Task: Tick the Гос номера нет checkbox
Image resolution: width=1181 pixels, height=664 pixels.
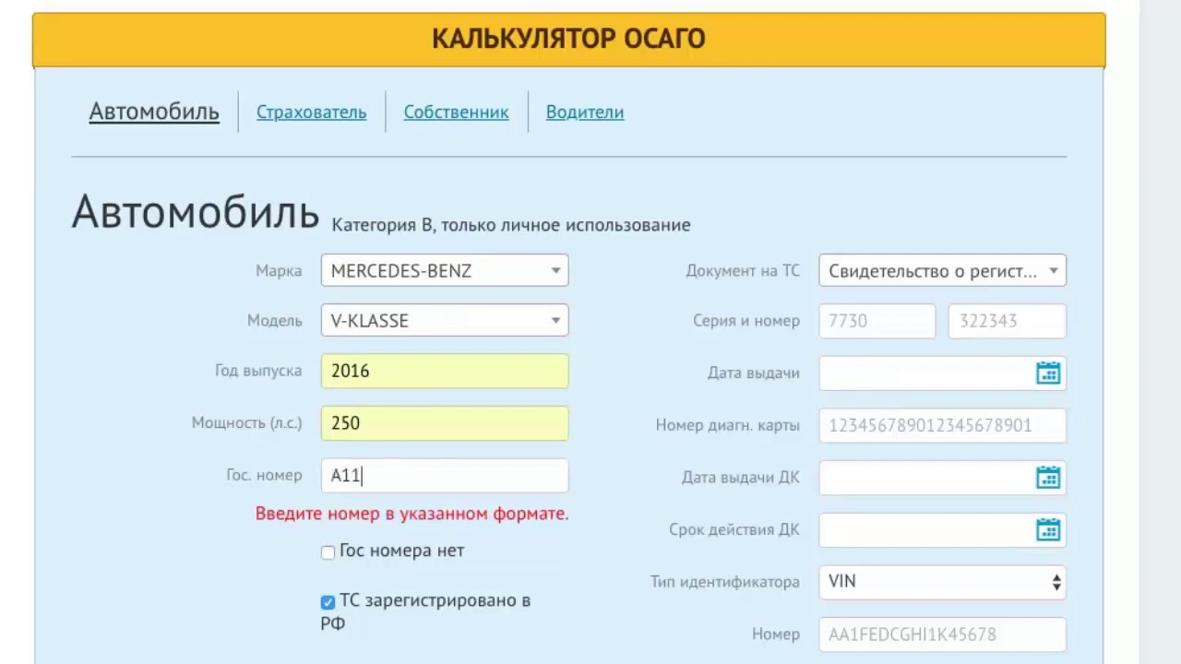Action: [328, 551]
